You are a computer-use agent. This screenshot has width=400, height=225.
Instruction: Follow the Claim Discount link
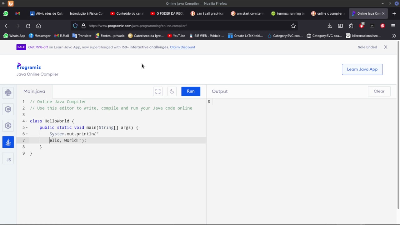pyautogui.click(x=182, y=47)
